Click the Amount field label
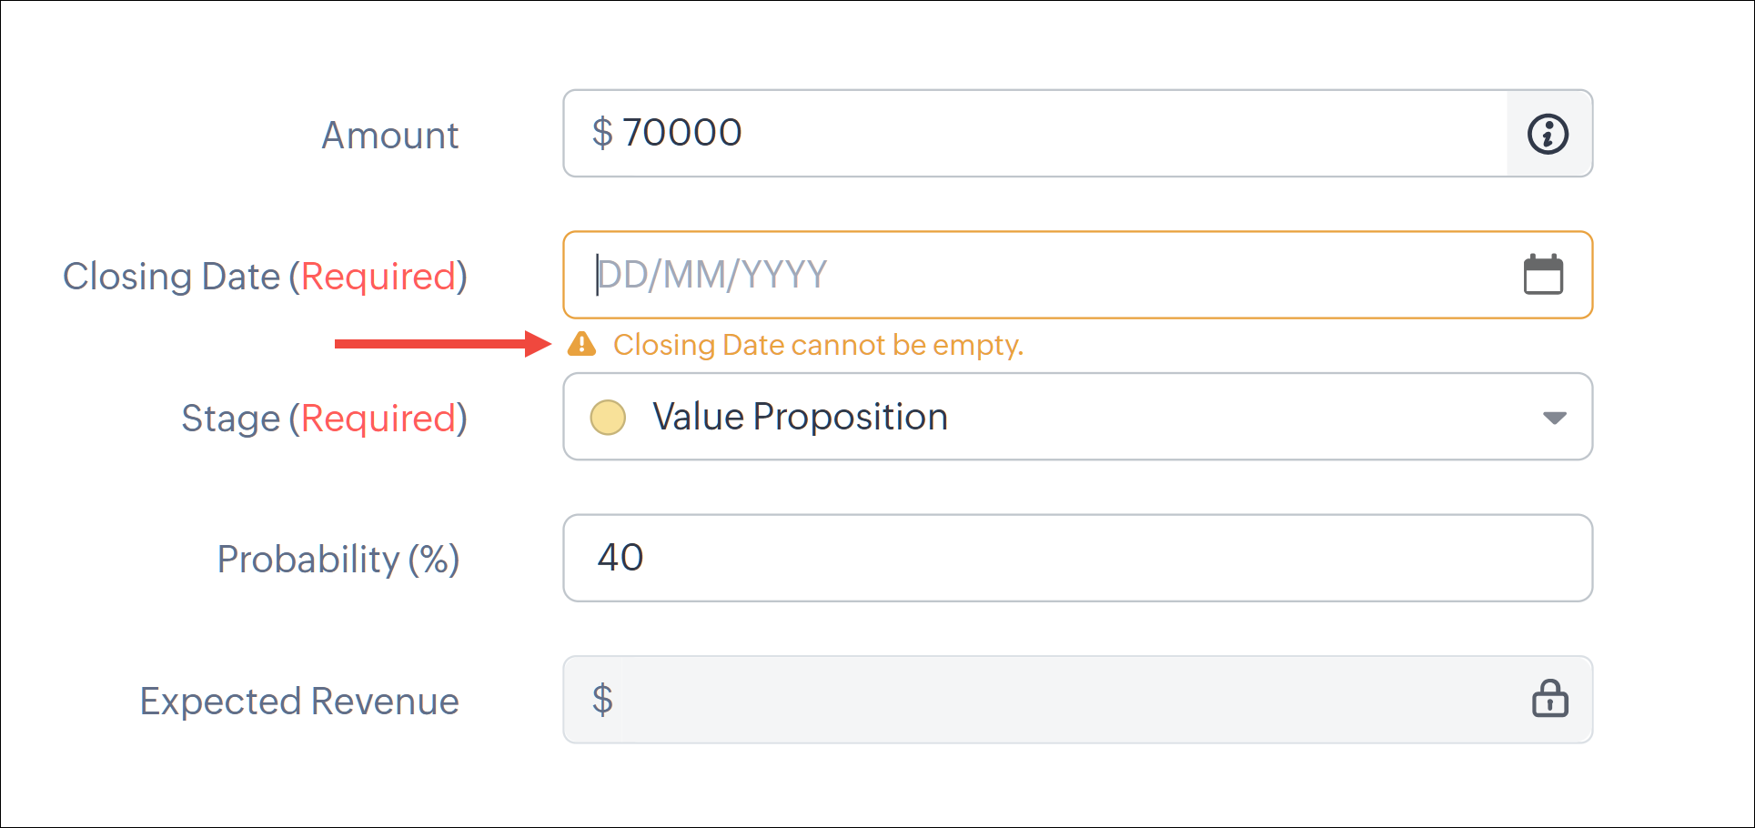The height and width of the screenshot is (828, 1755). (x=389, y=135)
